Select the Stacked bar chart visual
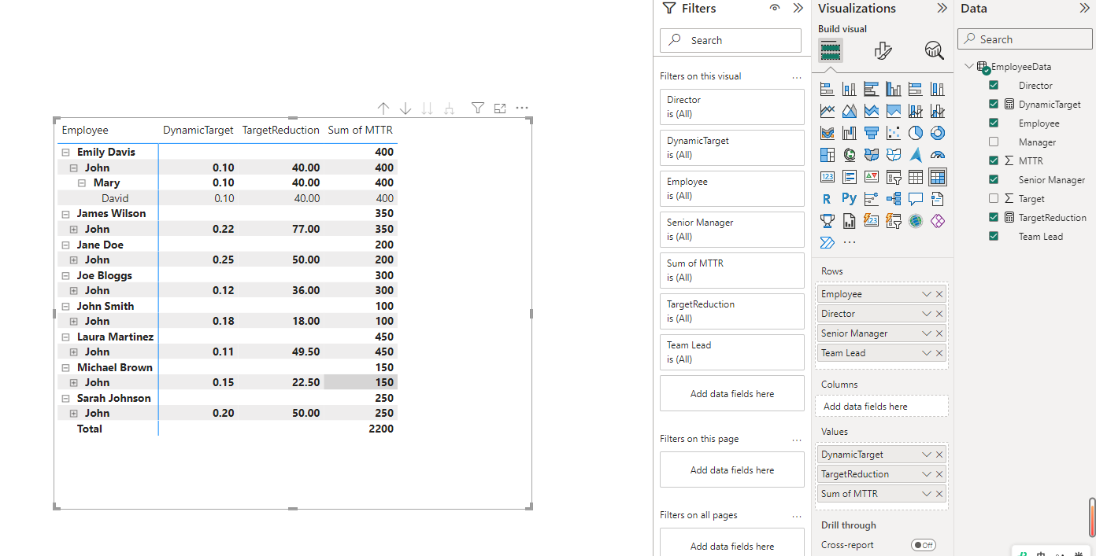1096x556 pixels. tap(827, 89)
